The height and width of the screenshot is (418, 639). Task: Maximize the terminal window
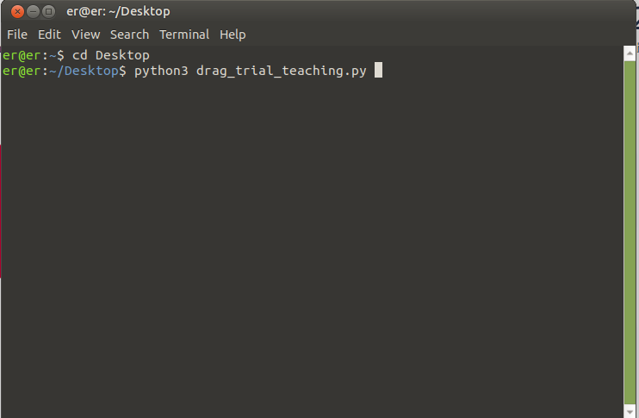click(48, 12)
